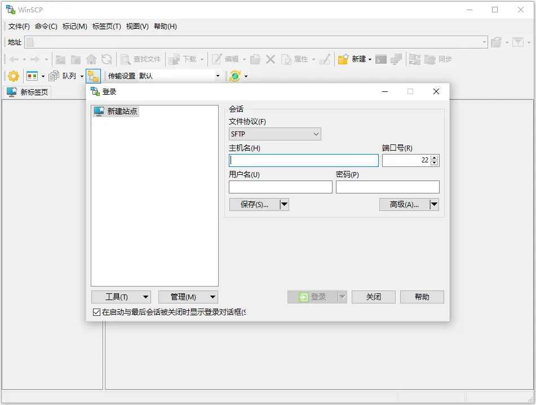The image size is (536, 405).
Task: Expand the 队列 dropdown arrow
Action: 82,76
